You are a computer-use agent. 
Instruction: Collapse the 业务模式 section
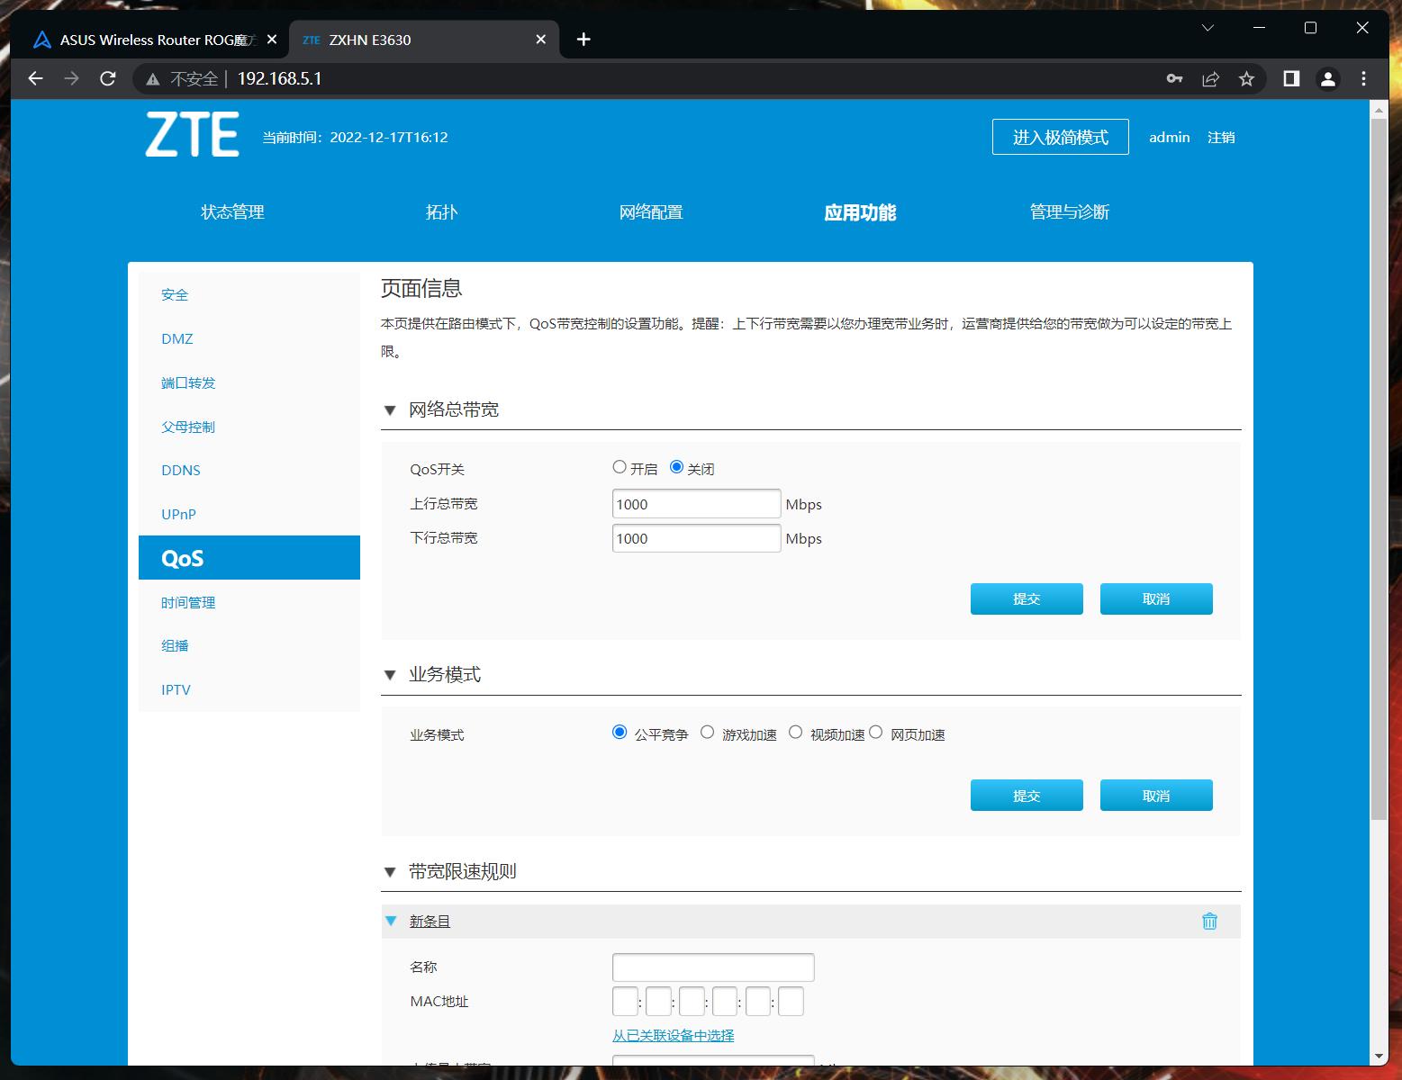click(x=390, y=674)
